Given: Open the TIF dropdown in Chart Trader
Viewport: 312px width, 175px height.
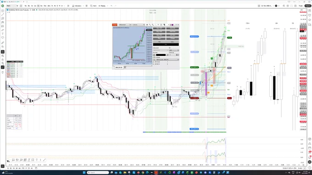Looking at the screenshot, I should tap(174, 50).
